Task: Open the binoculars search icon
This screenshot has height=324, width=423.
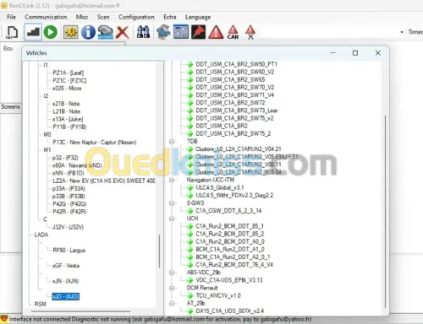Action: click(x=143, y=32)
